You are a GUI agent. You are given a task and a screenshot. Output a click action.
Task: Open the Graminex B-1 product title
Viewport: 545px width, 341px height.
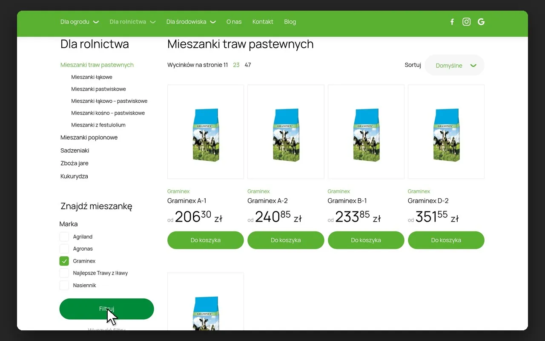coord(347,201)
